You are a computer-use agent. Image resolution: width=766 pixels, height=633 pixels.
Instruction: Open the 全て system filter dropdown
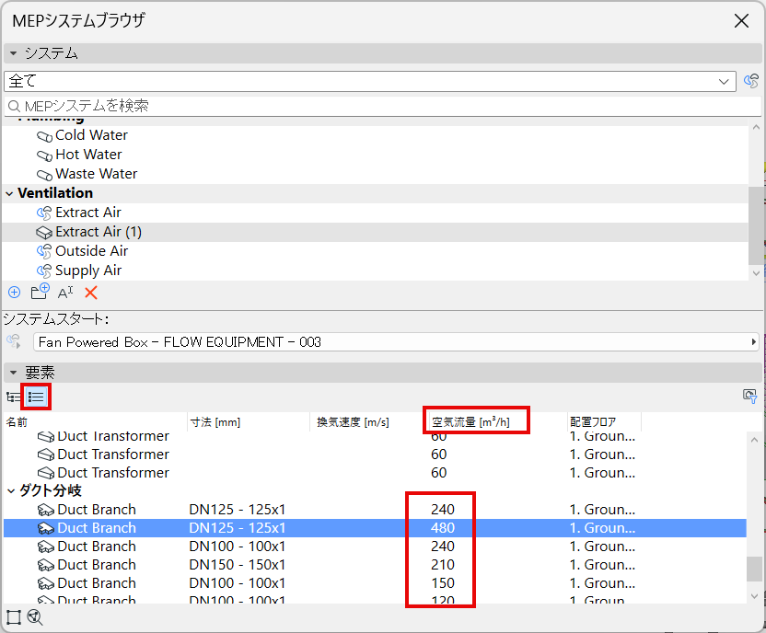click(370, 81)
